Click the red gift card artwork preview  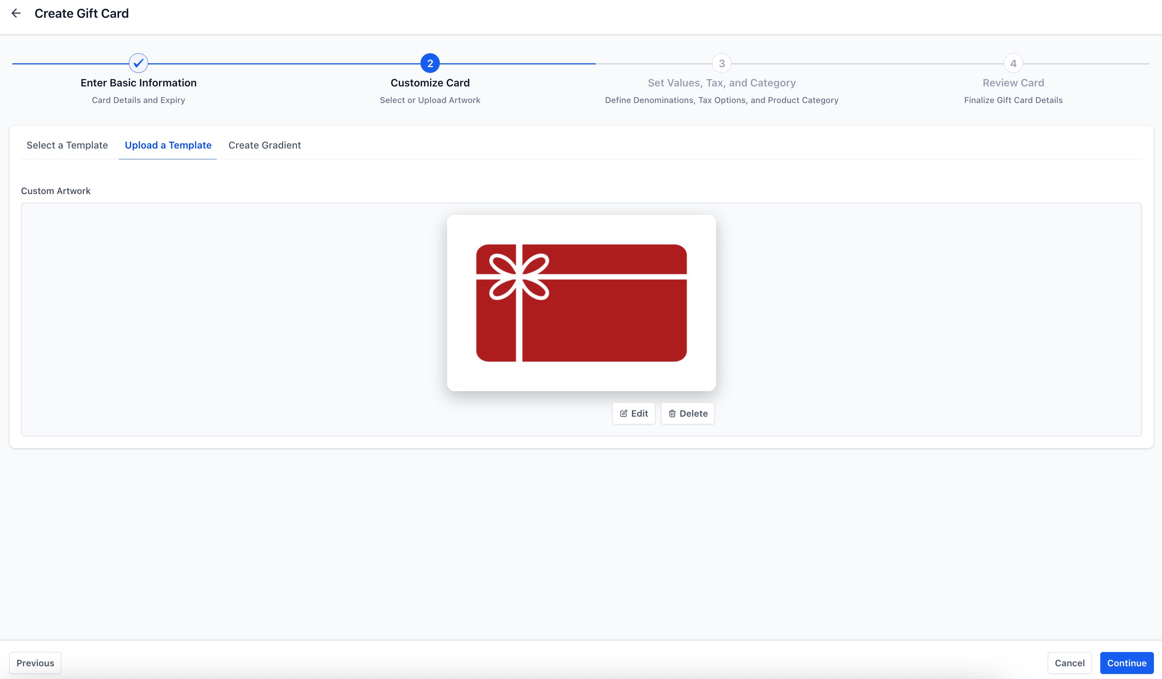(x=581, y=303)
